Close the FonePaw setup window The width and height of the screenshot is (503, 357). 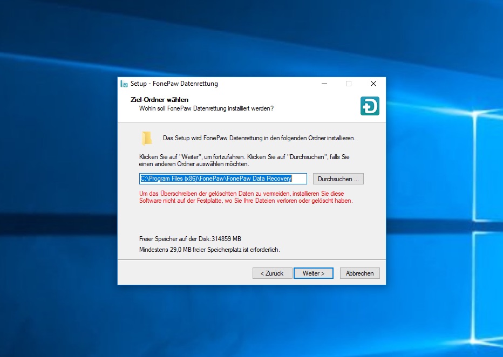(x=373, y=84)
